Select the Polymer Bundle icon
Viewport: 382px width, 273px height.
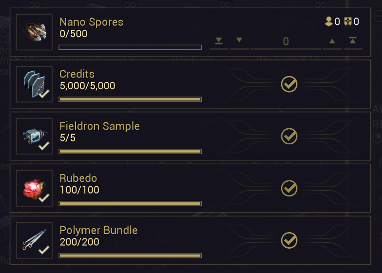click(34, 240)
